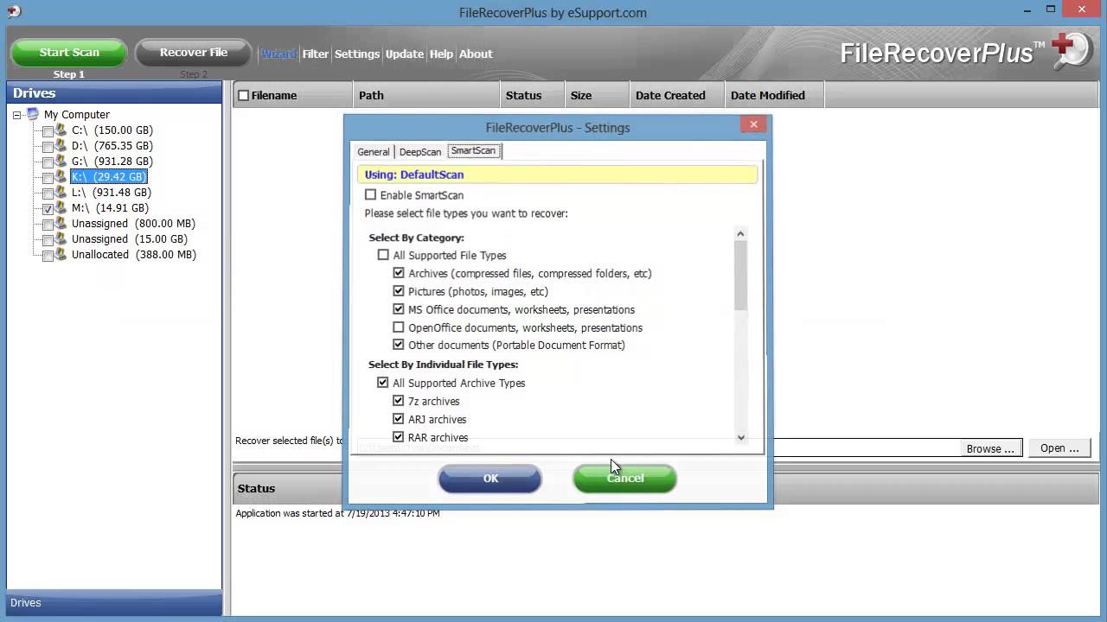Open the Filter menu item
The image size is (1107, 622).
(316, 54)
